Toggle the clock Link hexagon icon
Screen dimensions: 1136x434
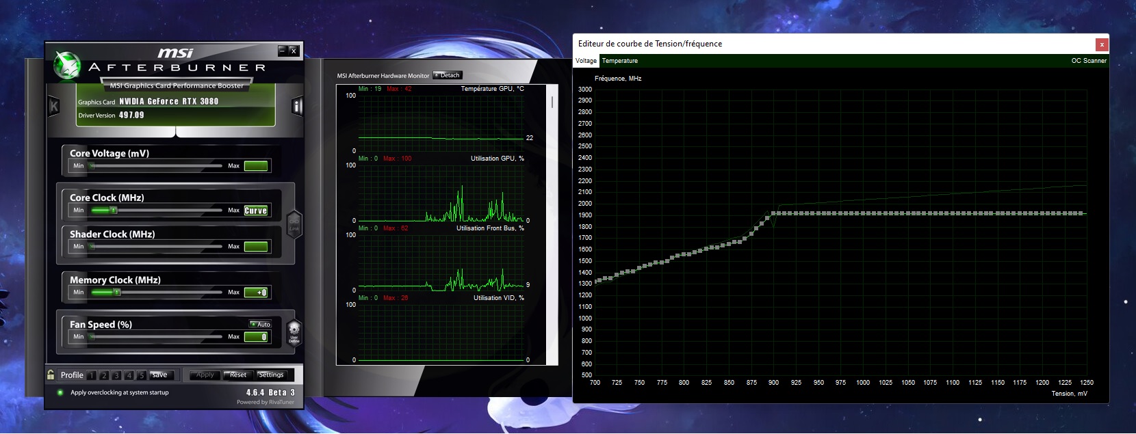(x=294, y=224)
